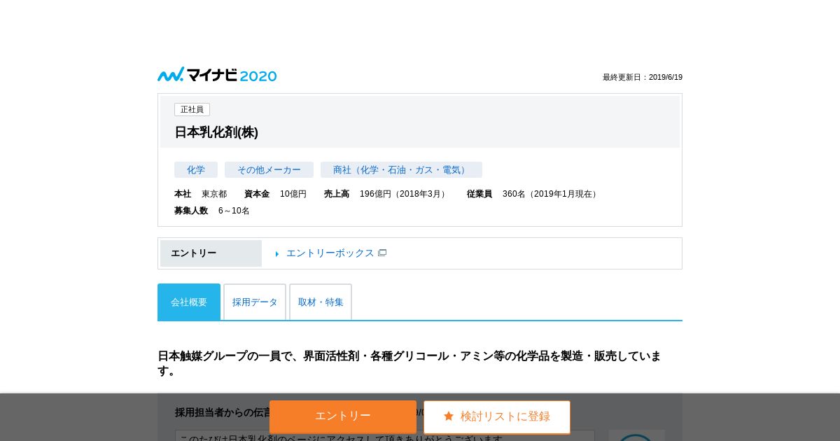Click the 募集人数 6～10名 detail

pyautogui.click(x=212, y=211)
